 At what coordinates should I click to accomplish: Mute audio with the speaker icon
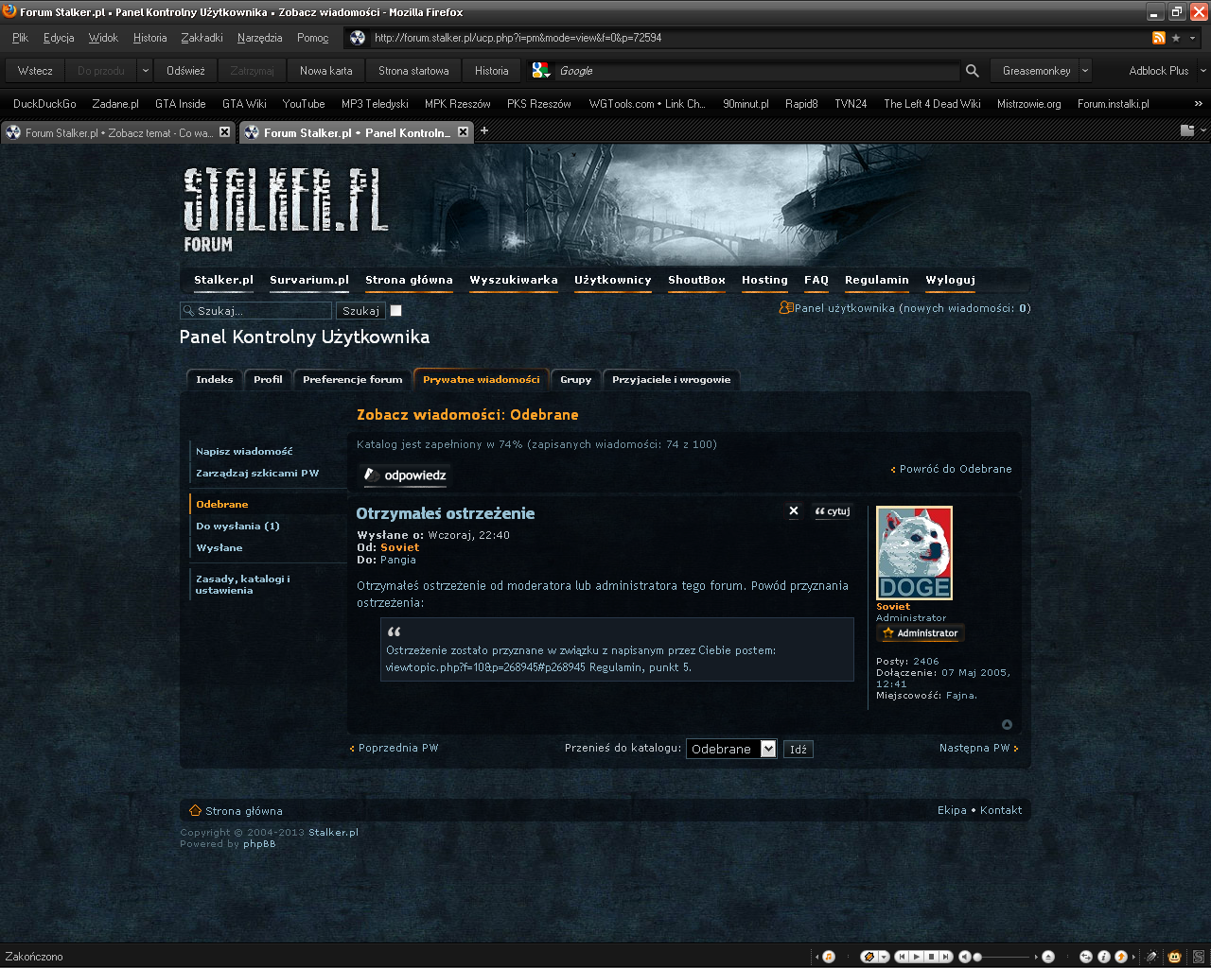964,957
